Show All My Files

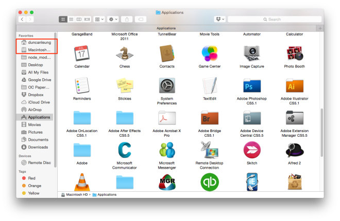(x=35, y=72)
